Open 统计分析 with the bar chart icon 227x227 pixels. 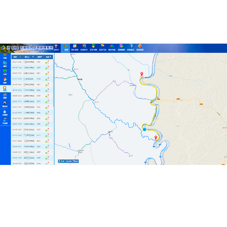(112, 48)
